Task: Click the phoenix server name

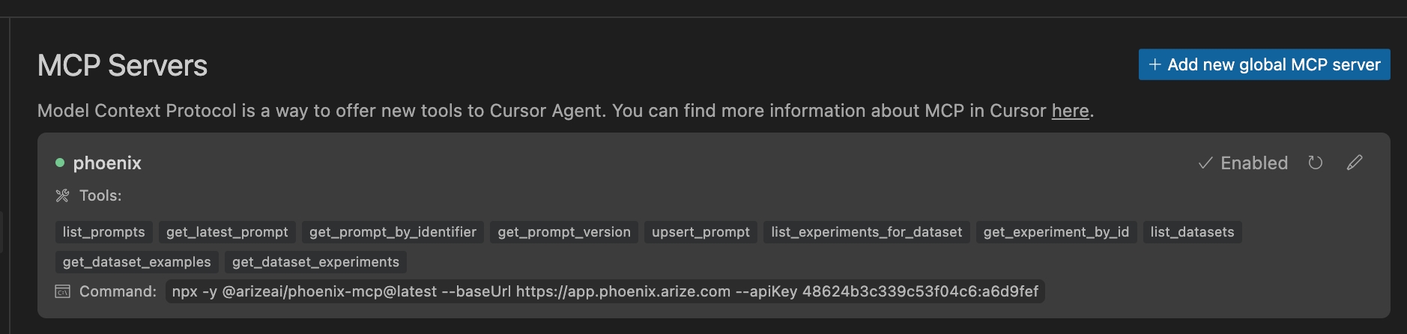Action: pos(107,163)
